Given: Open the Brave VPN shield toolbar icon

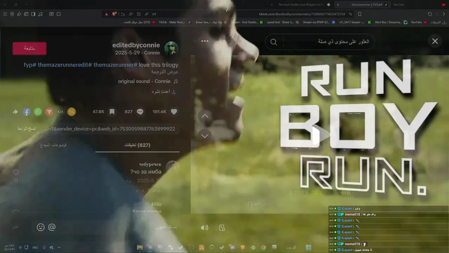Looking at the screenshot, I should tap(12, 14).
